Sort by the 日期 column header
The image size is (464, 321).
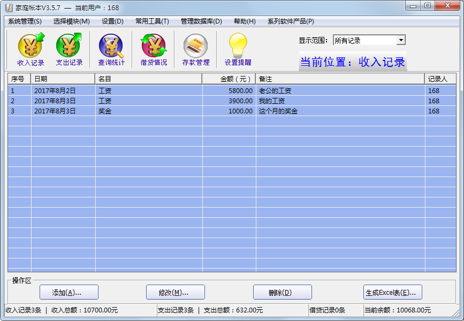coord(63,79)
